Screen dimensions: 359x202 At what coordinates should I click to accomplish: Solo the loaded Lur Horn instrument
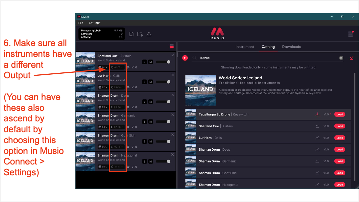[x=144, y=82]
